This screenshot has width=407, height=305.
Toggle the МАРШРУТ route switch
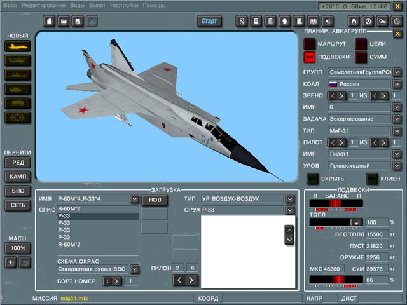(x=310, y=44)
